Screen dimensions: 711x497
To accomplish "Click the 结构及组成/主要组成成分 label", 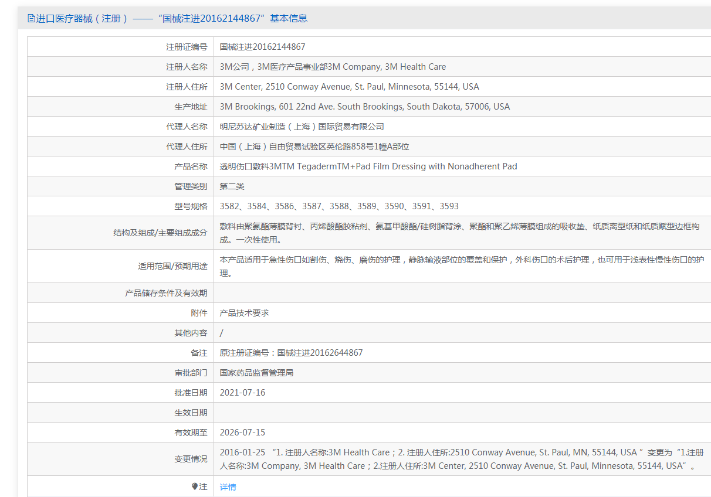I will click(x=160, y=233).
